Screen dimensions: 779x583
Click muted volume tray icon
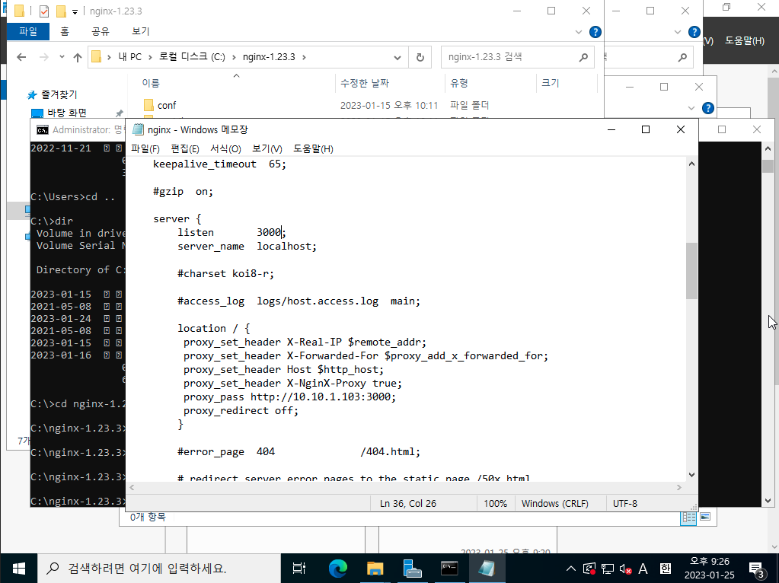pos(625,569)
